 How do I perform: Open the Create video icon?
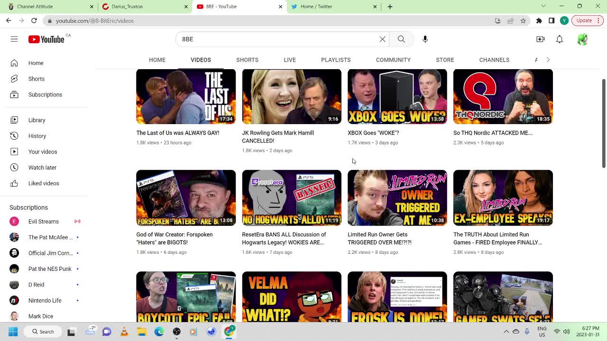click(x=541, y=39)
